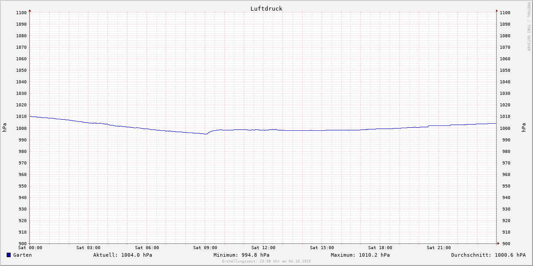
Task: Click the red arrow atop the left axis
Action: (x=30, y=10)
